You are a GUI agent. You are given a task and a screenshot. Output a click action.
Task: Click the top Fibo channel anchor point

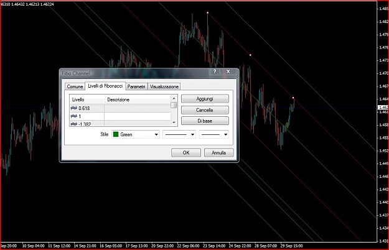(x=208, y=12)
